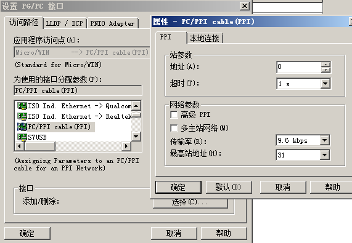Click 取消 in the properties dialog
Image resolution: width=352 pixels, height=243 pixels.
[283, 187]
